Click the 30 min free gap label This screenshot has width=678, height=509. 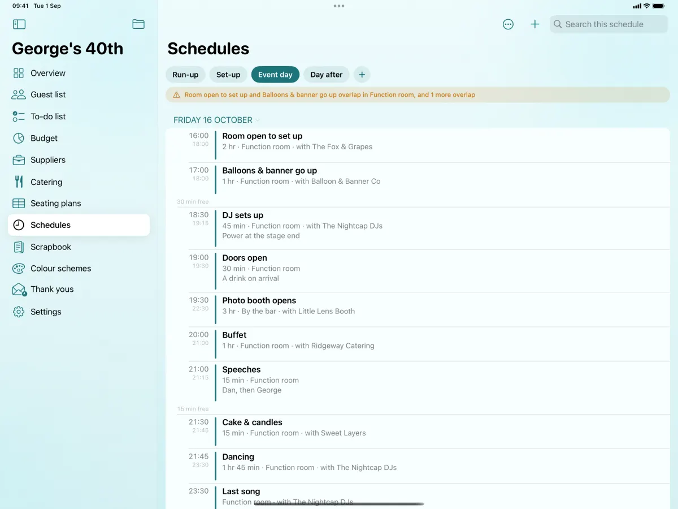coord(193,202)
